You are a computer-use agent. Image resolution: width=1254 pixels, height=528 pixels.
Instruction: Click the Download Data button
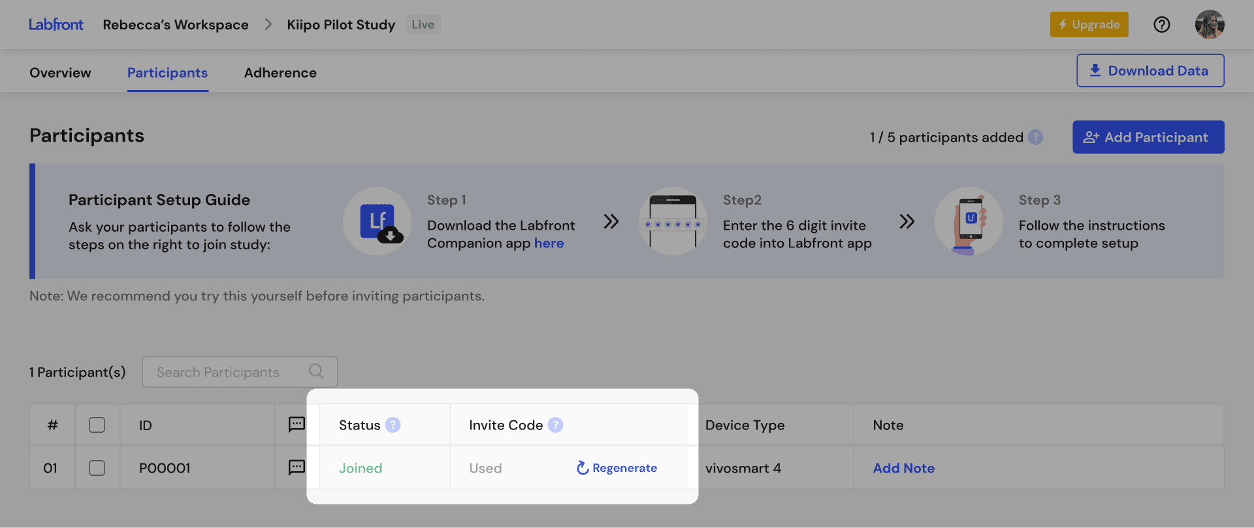(1149, 70)
